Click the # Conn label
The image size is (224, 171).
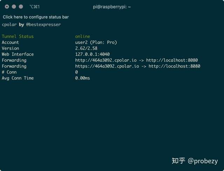pos(9,72)
